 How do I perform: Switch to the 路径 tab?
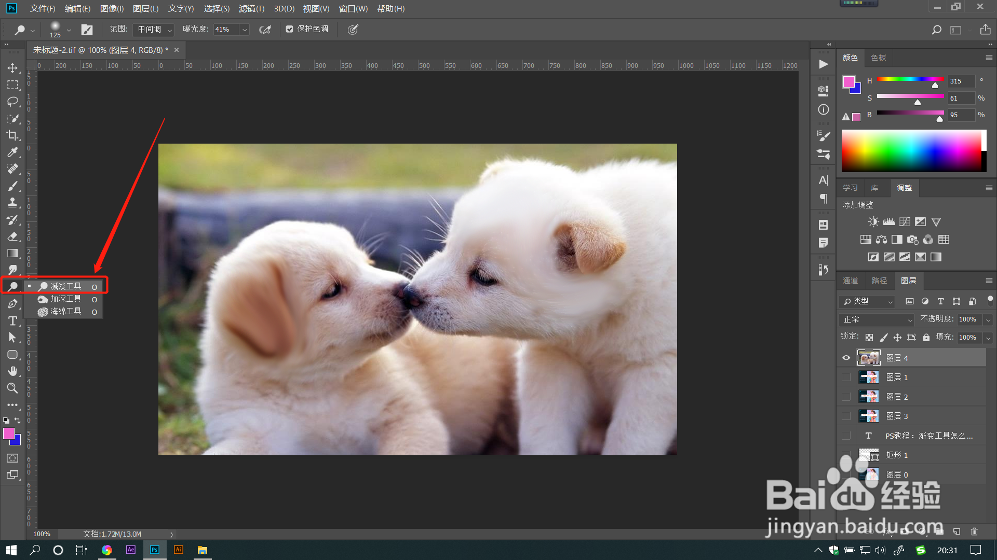pyautogui.click(x=879, y=281)
